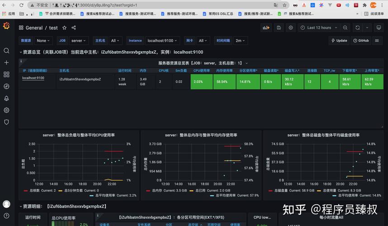Click the test dashboard title
The image size is (388, 226).
click(53, 28)
